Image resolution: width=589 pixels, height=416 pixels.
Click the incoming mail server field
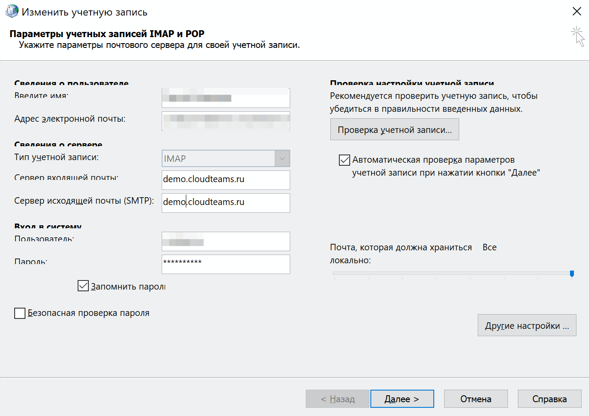226,180
